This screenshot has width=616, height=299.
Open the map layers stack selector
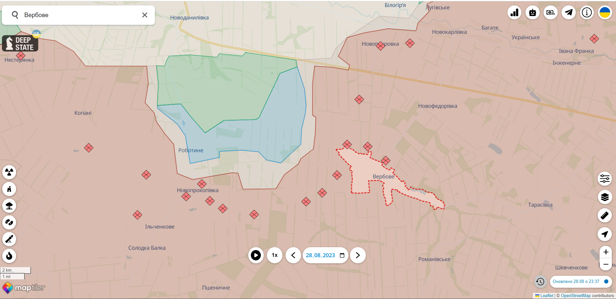(x=604, y=197)
